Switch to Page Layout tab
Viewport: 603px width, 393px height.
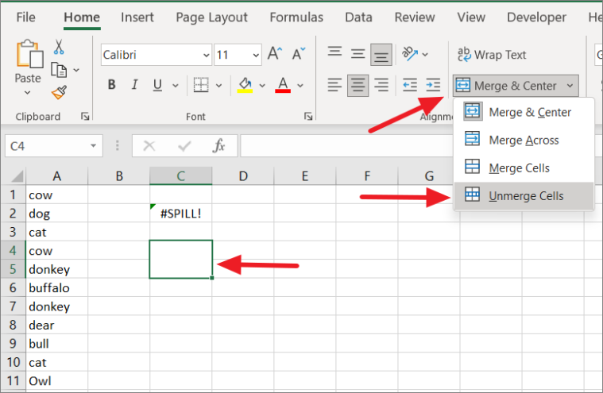pos(211,17)
